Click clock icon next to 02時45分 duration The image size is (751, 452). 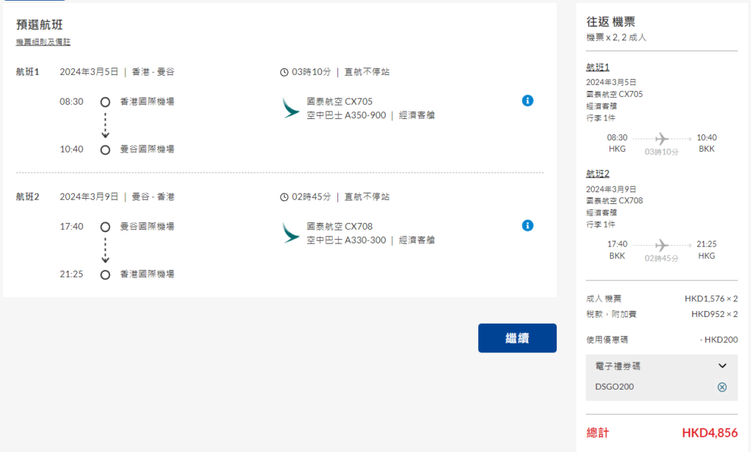pos(285,197)
